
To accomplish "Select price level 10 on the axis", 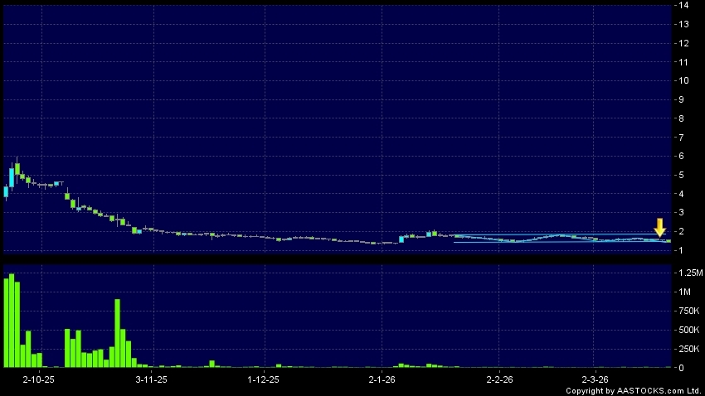I will (x=684, y=81).
